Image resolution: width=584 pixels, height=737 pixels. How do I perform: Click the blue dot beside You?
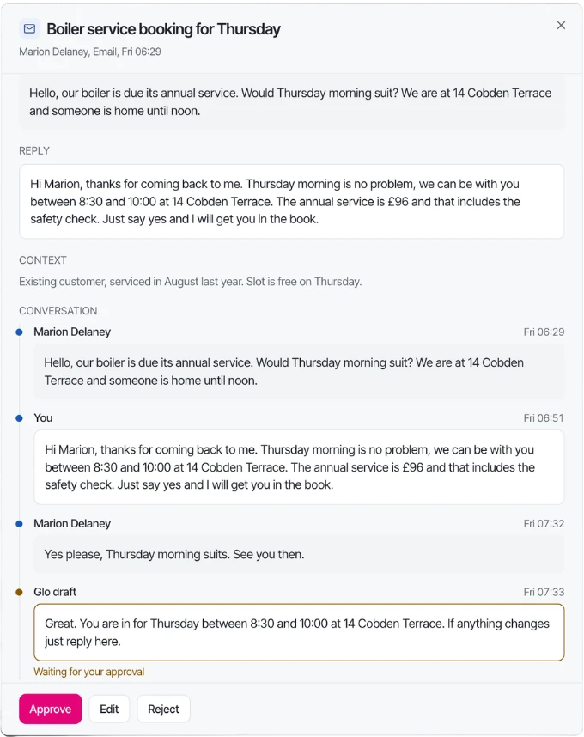coord(19,418)
